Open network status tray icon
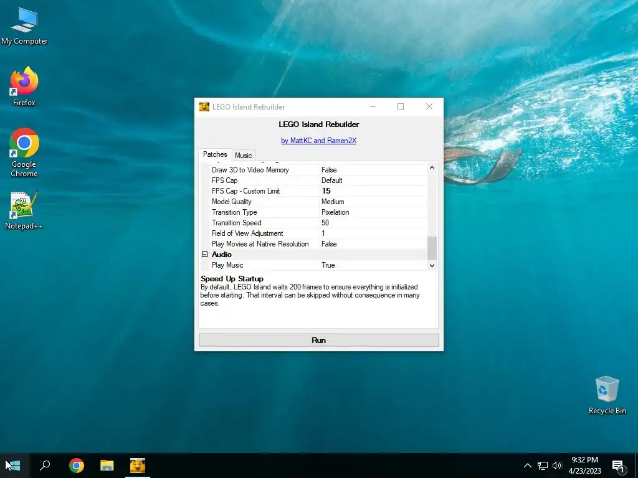This screenshot has width=638, height=478. click(543, 466)
